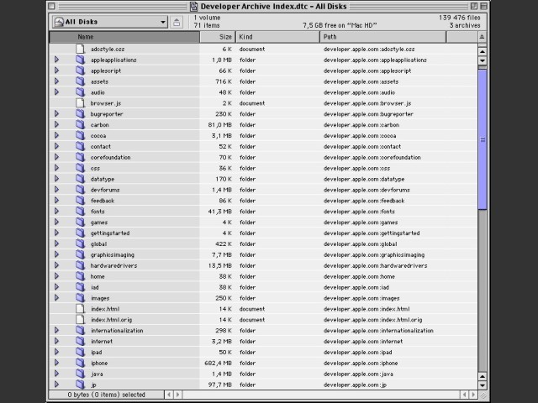Click the vertical scrollbar up arrow at top
The width and height of the screenshot is (538, 403).
pos(483,52)
